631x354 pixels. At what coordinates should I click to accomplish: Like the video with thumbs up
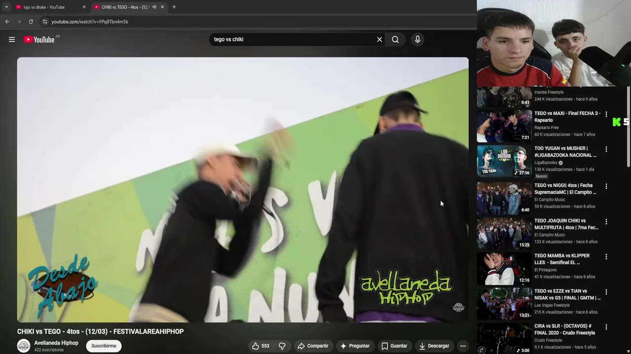pos(261,346)
